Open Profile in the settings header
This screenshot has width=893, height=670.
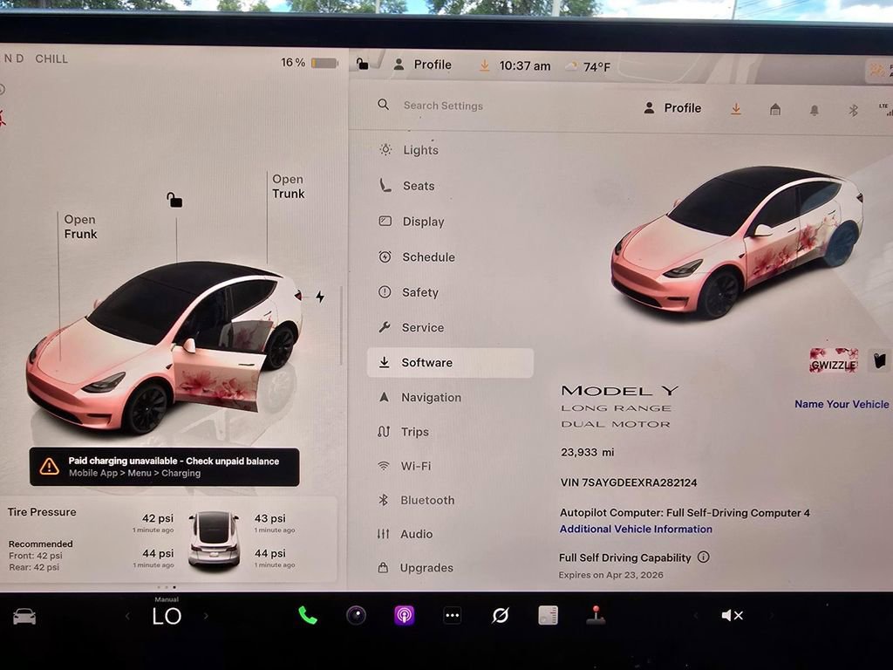(672, 108)
